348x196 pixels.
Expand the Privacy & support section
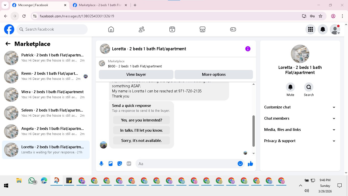point(300,141)
